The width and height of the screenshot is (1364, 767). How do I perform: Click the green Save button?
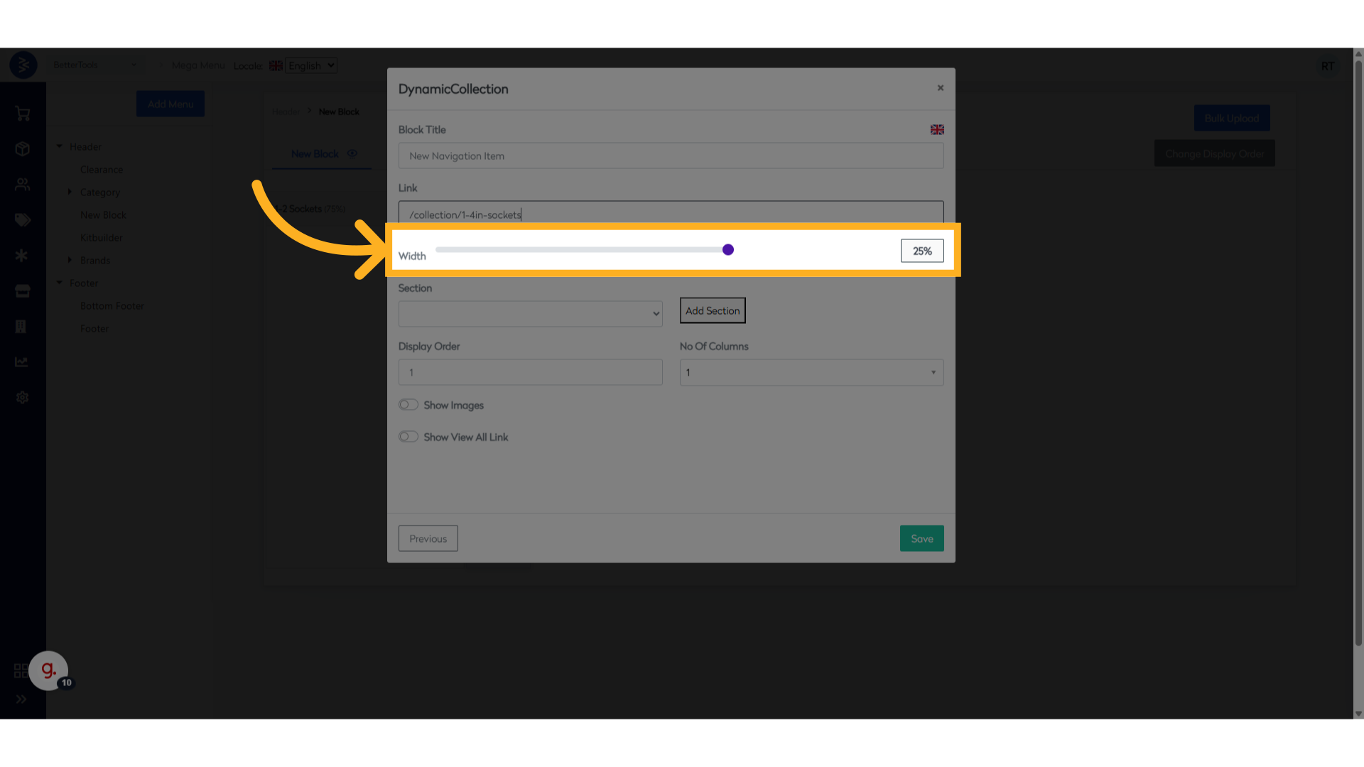[x=921, y=539]
